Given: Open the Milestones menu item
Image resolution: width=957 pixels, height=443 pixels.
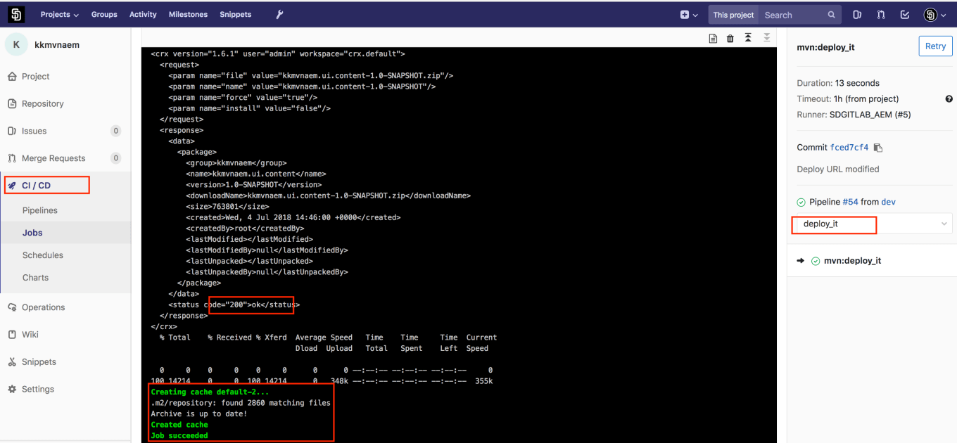Looking at the screenshot, I should [186, 14].
